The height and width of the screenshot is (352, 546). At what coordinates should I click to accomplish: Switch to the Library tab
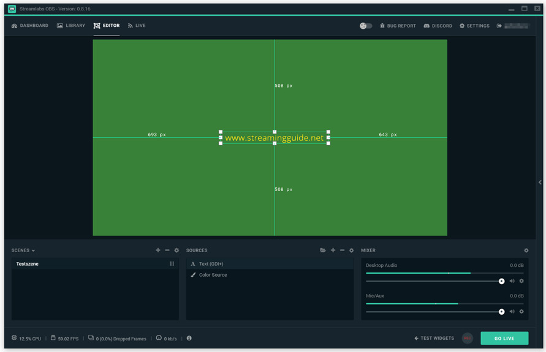[71, 26]
